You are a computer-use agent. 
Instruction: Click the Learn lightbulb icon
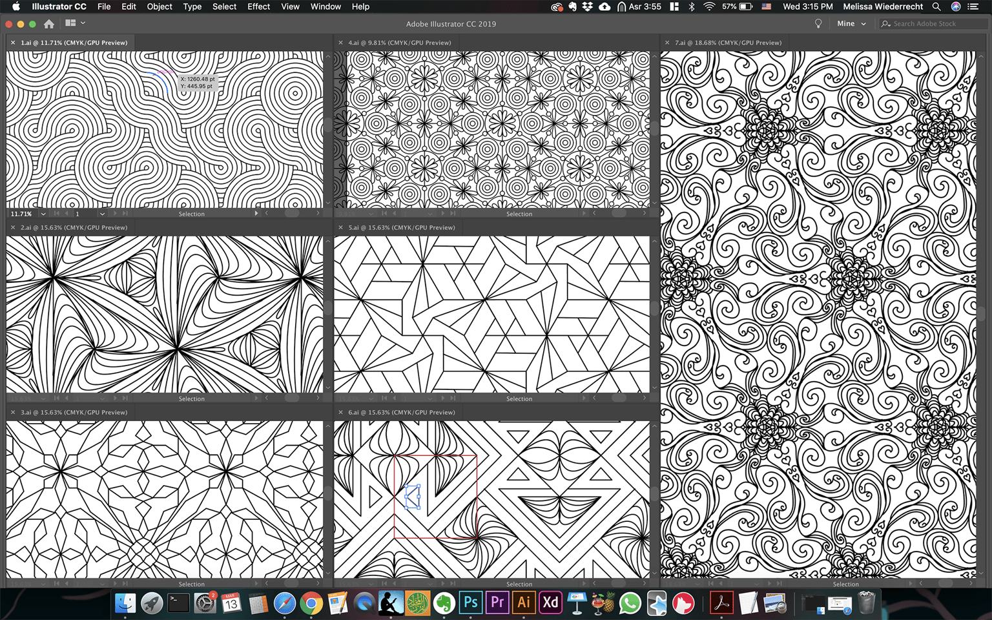(818, 24)
